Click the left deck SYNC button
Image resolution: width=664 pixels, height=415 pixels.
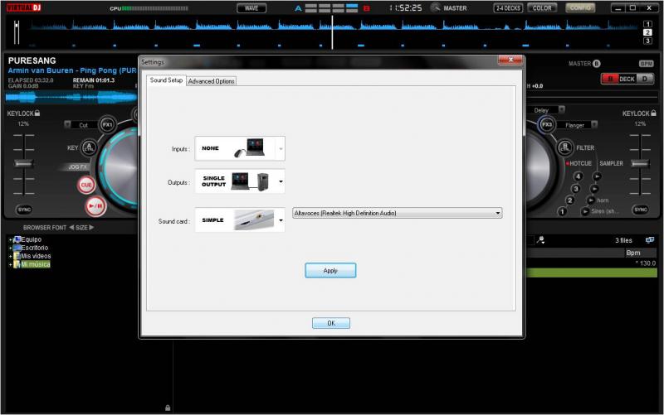point(24,210)
